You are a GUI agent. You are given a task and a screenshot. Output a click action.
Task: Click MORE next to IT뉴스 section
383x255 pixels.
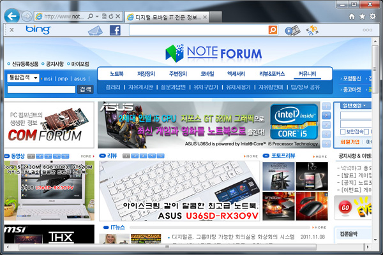pyautogui.click(x=319, y=228)
